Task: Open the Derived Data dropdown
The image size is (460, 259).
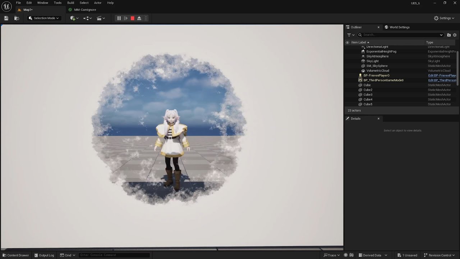Action: (x=373, y=255)
